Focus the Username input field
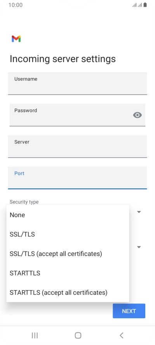This screenshot has width=155, height=345. click(x=77, y=84)
